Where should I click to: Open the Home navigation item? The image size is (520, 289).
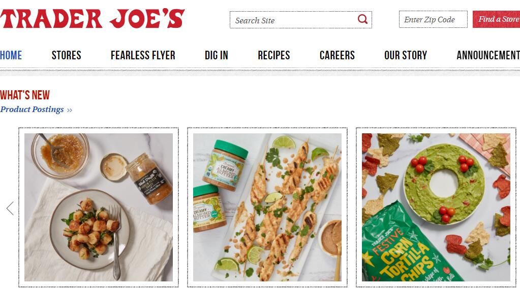click(11, 55)
